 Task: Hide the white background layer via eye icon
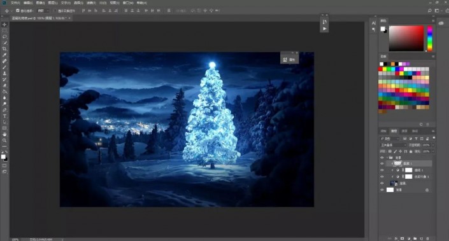pyautogui.click(x=382, y=190)
